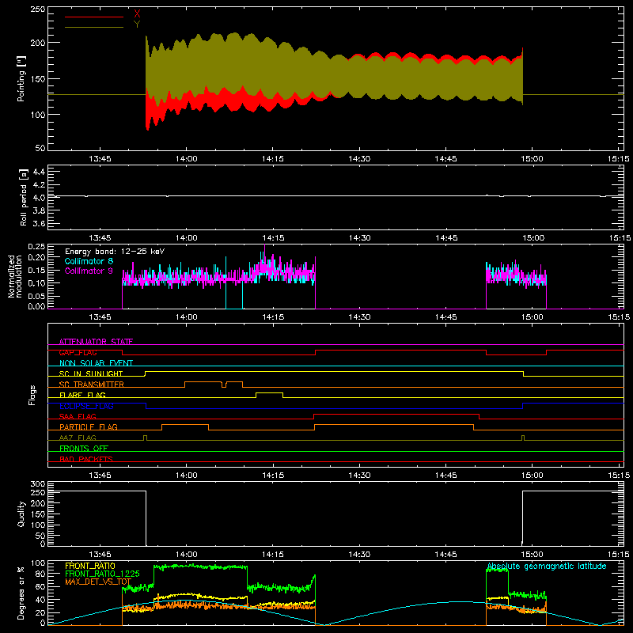Click the '3.6' tick on Roll period axis
The width and height of the screenshot is (633, 633).
[39, 223]
